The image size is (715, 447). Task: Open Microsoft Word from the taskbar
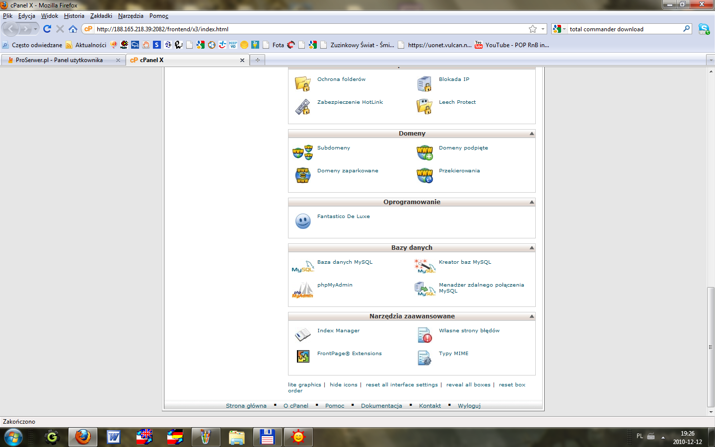[114, 437]
